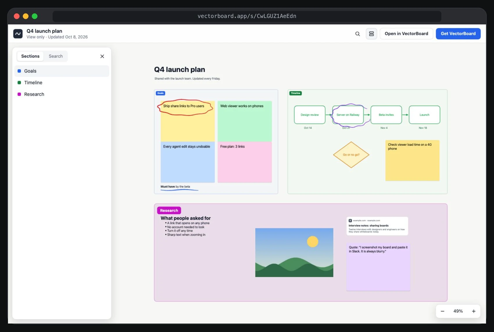Click the Design review timeline box
The image size is (494, 332).
pos(309,115)
